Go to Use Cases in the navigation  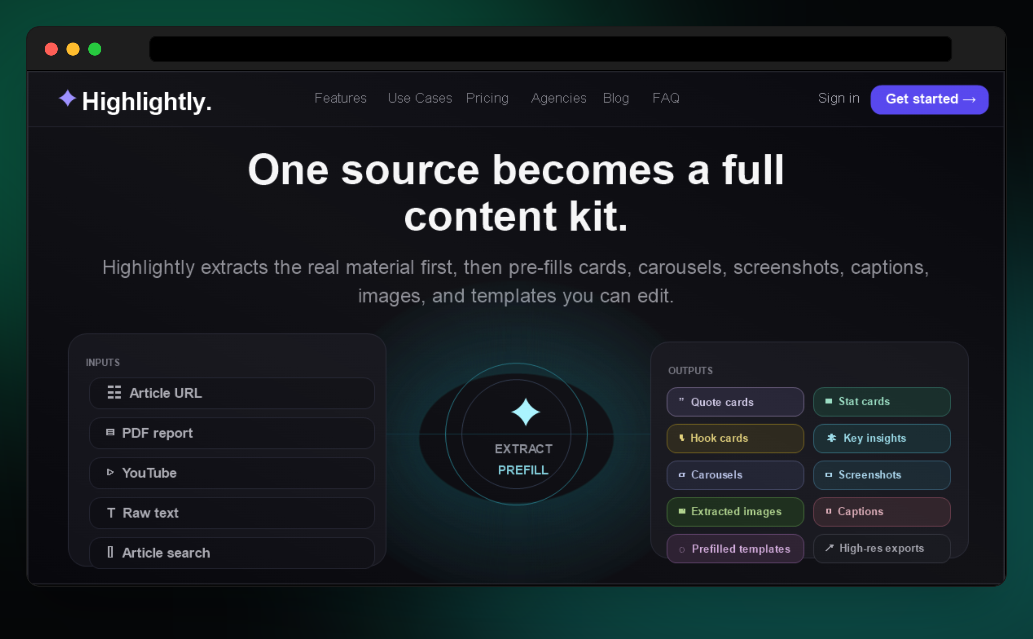(420, 98)
